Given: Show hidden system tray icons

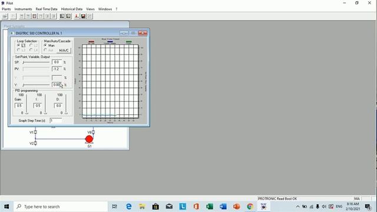Looking at the screenshot, I should tap(297, 207).
